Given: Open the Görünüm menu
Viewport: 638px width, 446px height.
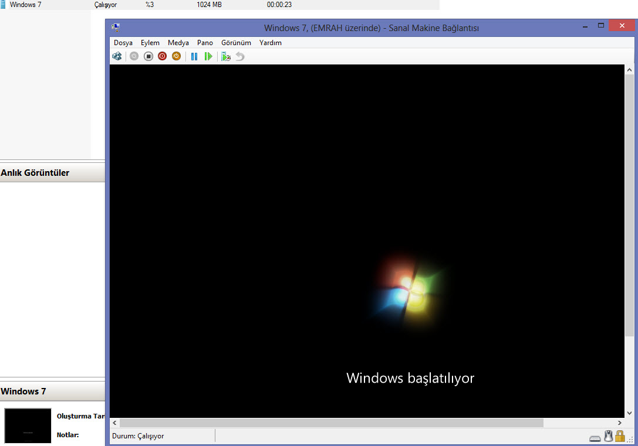Looking at the screenshot, I should pyautogui.click(x=236, y=43).
